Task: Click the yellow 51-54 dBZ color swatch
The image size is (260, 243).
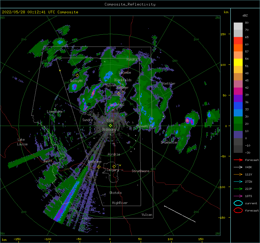Action: [x=238, y=62]
